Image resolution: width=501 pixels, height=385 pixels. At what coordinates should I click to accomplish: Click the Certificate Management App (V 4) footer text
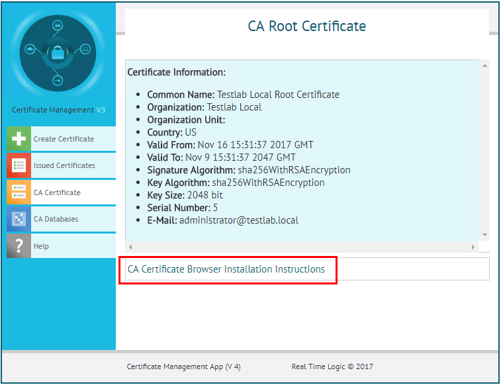183,366
